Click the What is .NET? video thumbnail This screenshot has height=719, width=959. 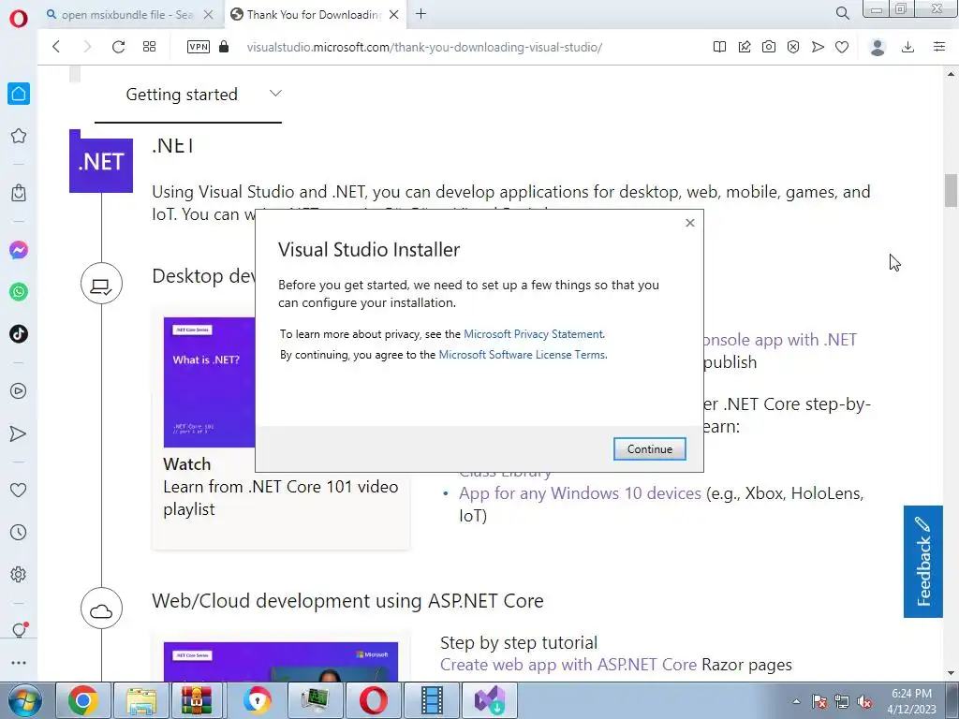tap(209, 382)
